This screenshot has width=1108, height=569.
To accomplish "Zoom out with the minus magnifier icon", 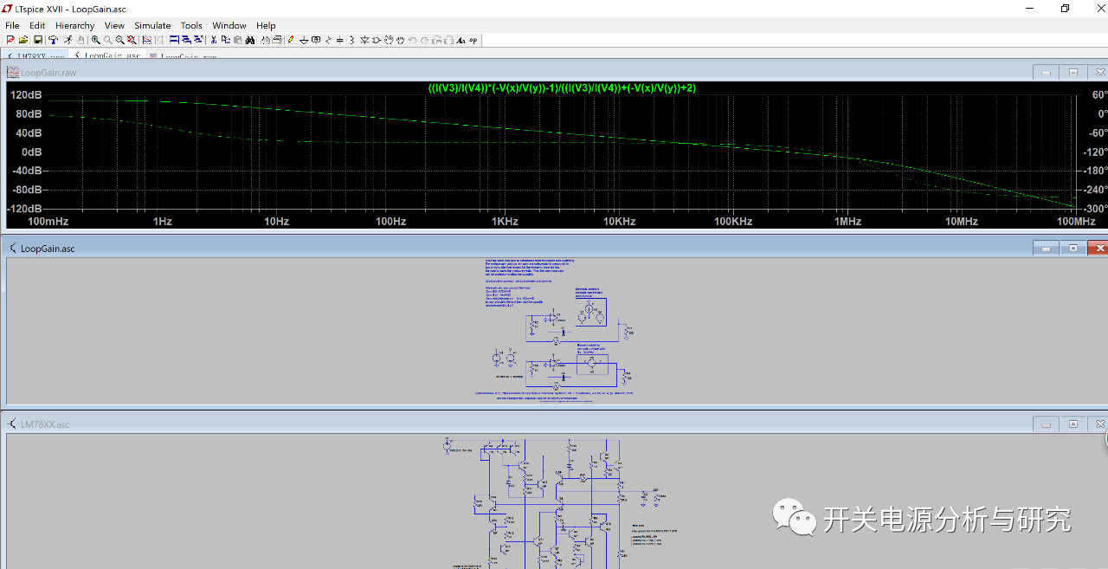I will (120, 40).
